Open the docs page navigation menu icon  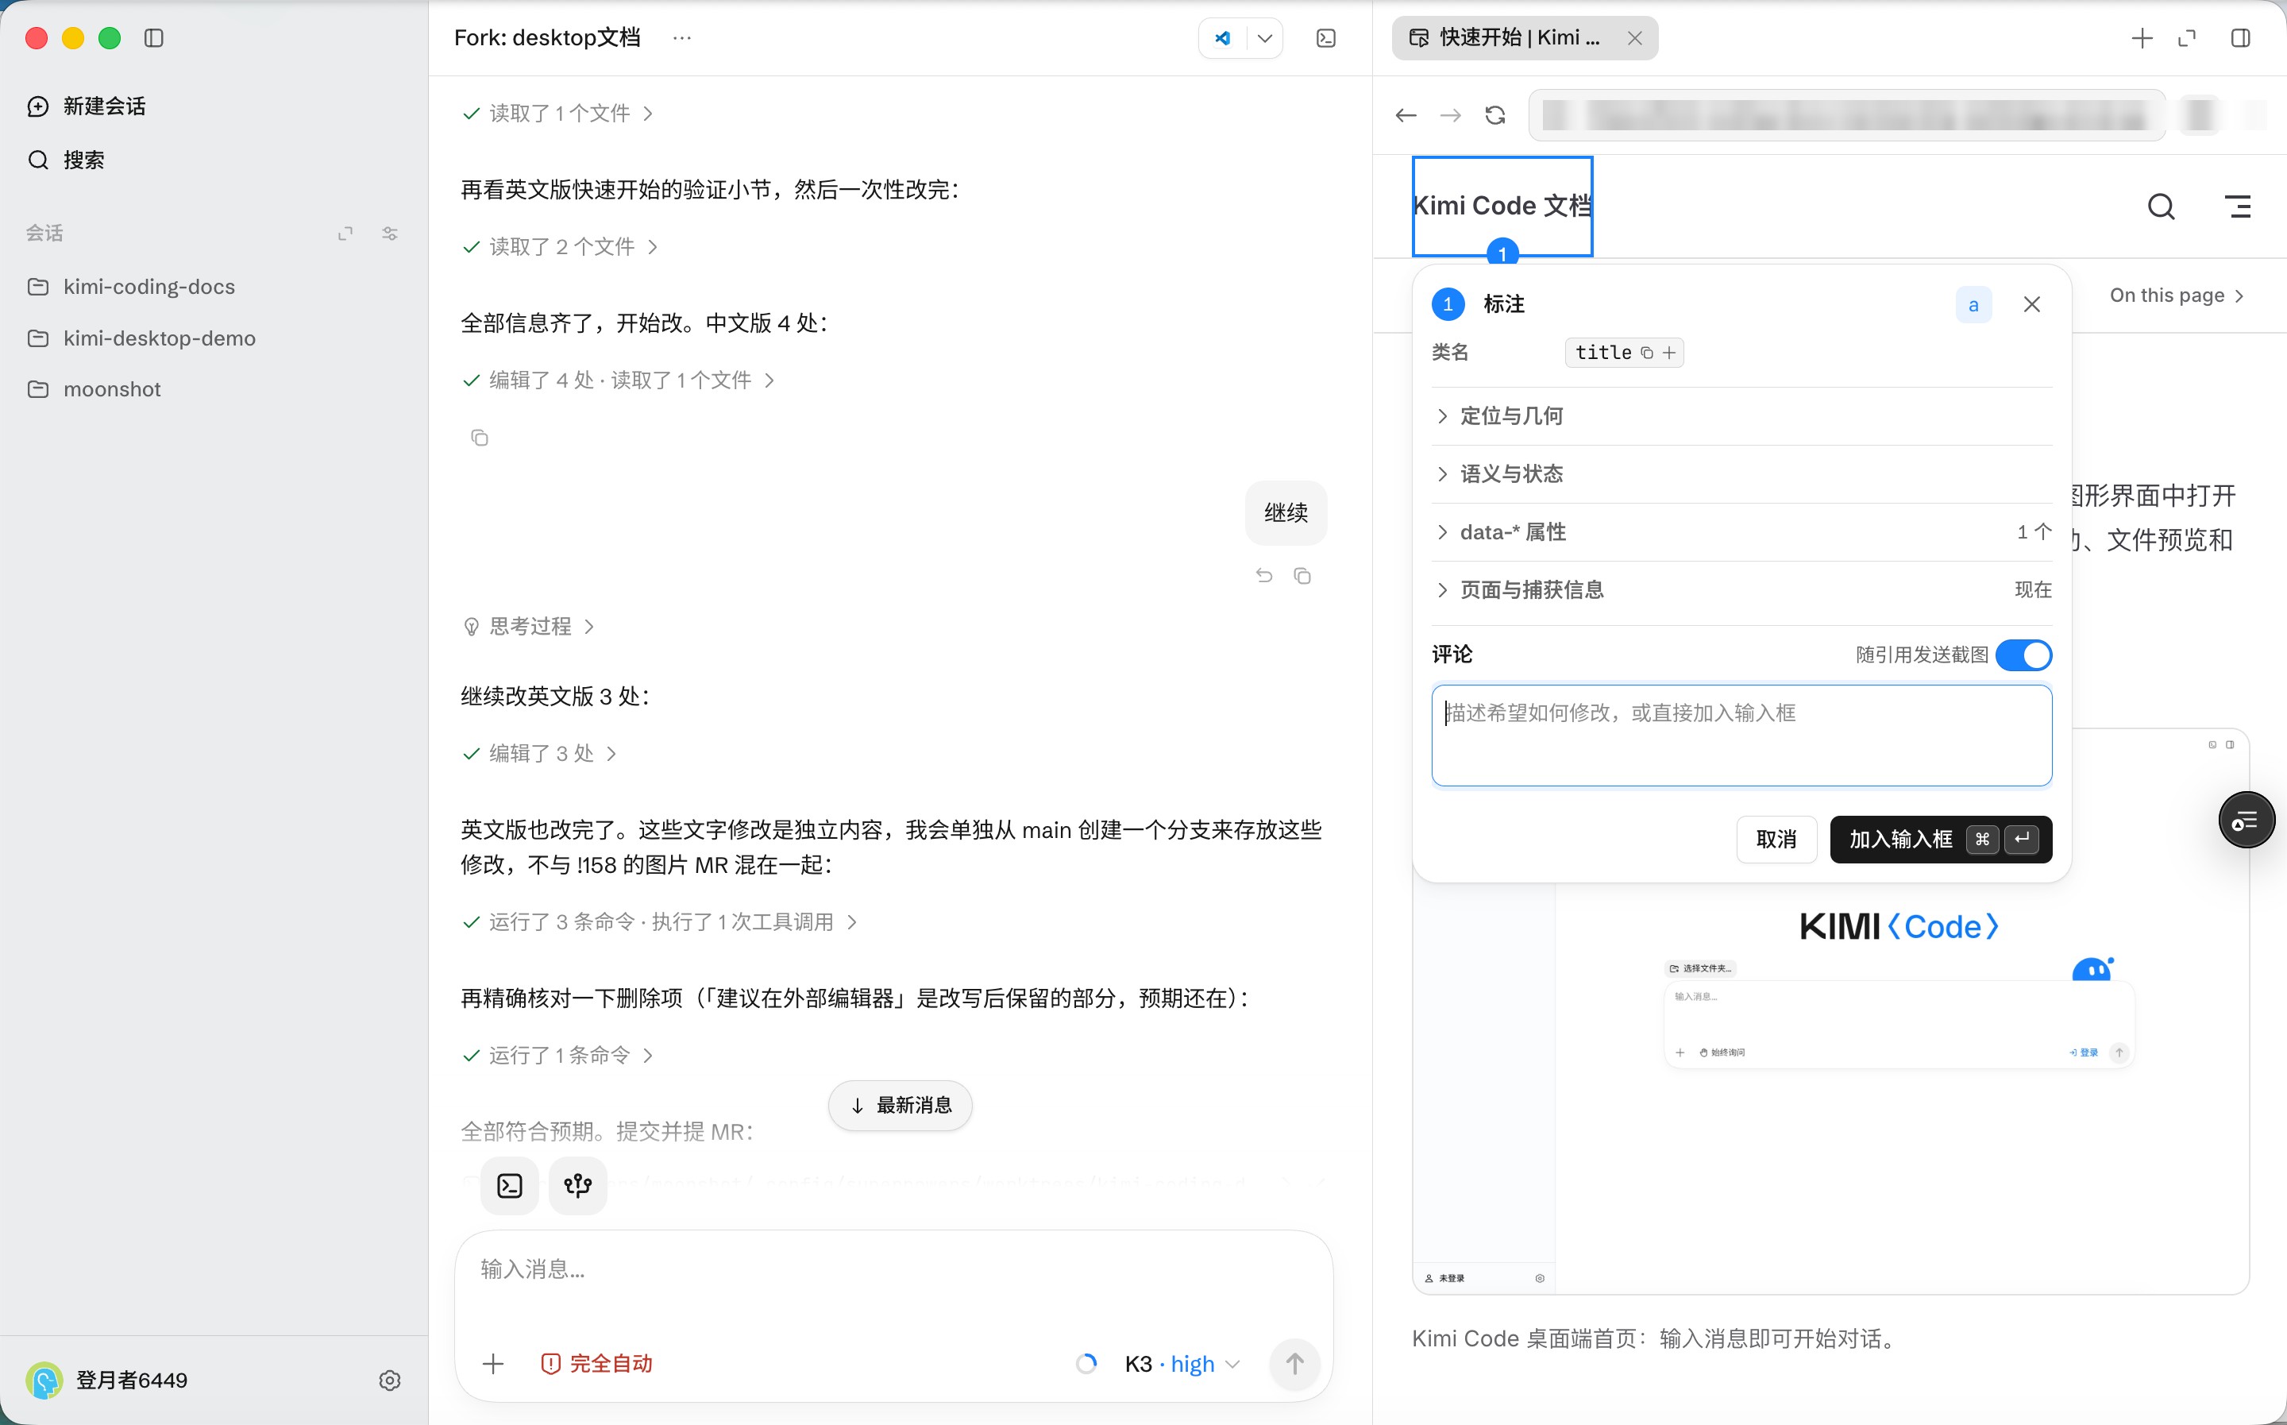(2238, 207)
